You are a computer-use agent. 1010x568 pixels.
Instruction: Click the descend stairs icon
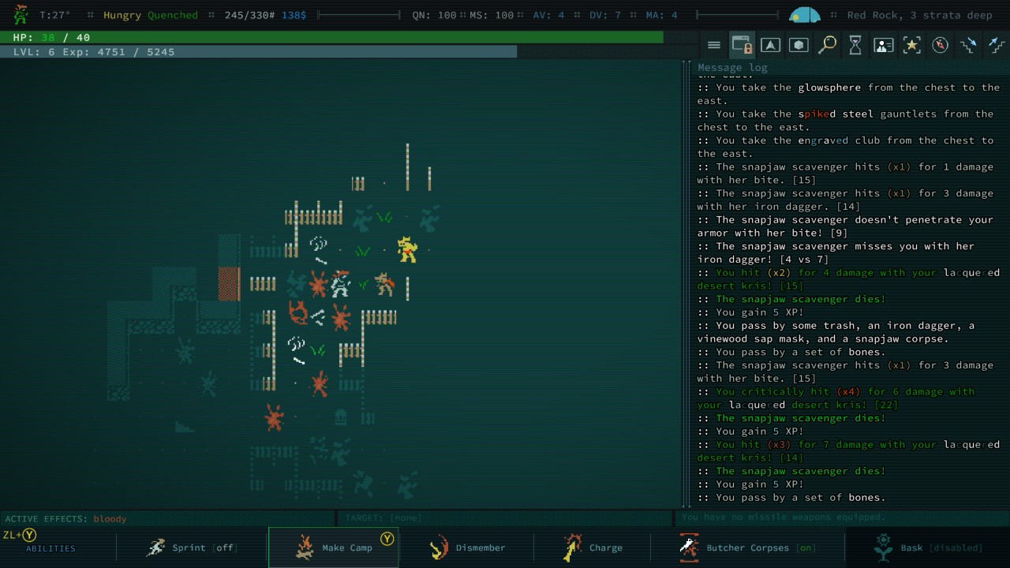pyautogui.click(x=968, y=45)
